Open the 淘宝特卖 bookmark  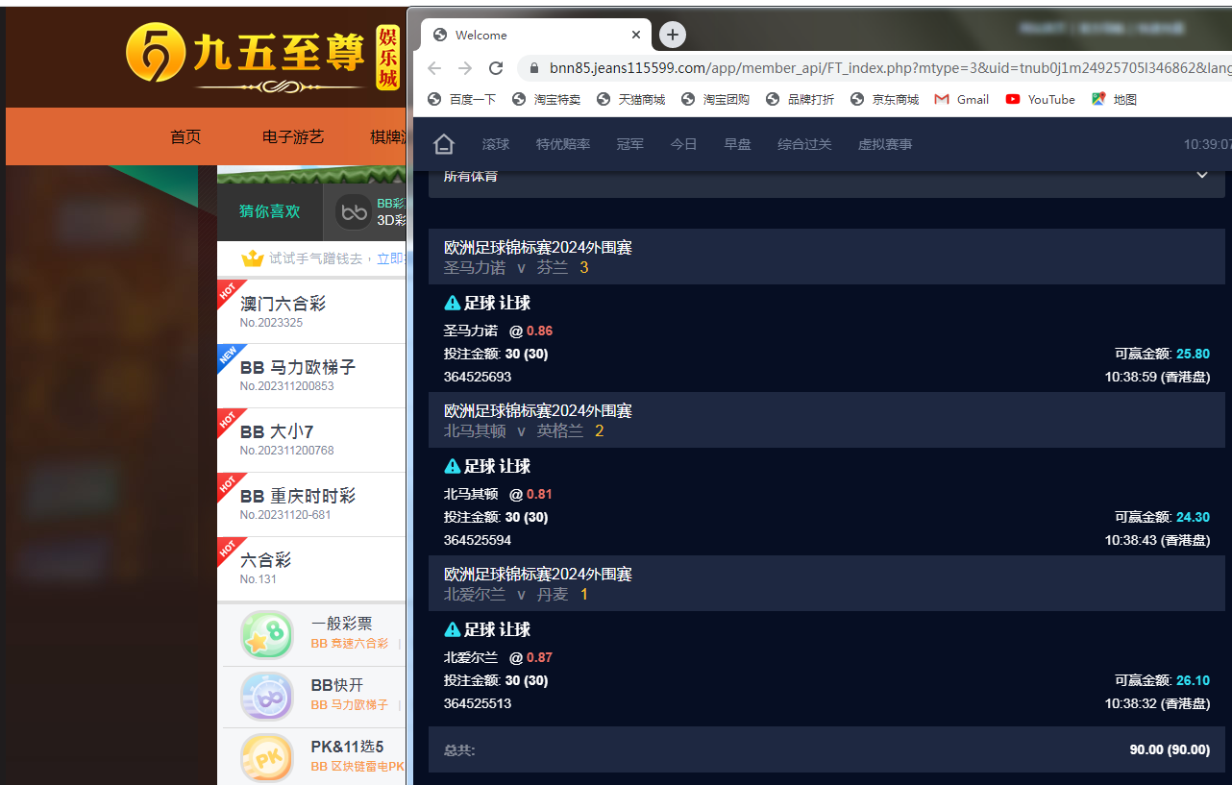tap(546, 99)
